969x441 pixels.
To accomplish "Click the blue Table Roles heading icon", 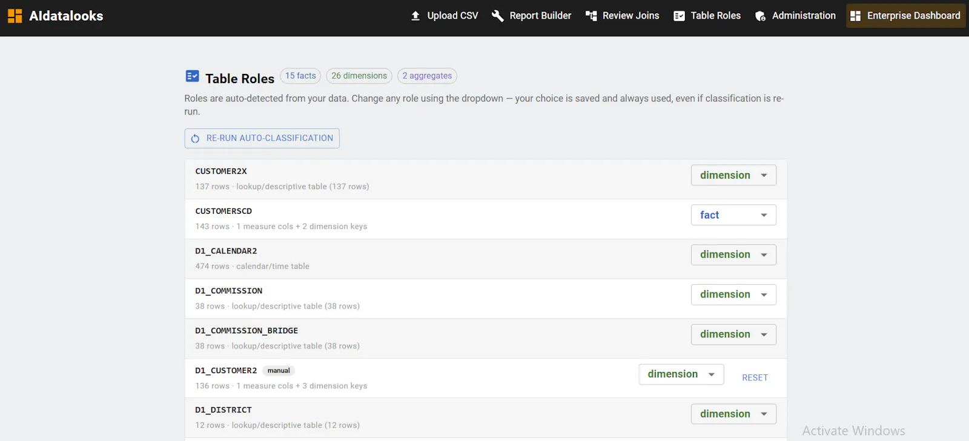I will [192, 76].
